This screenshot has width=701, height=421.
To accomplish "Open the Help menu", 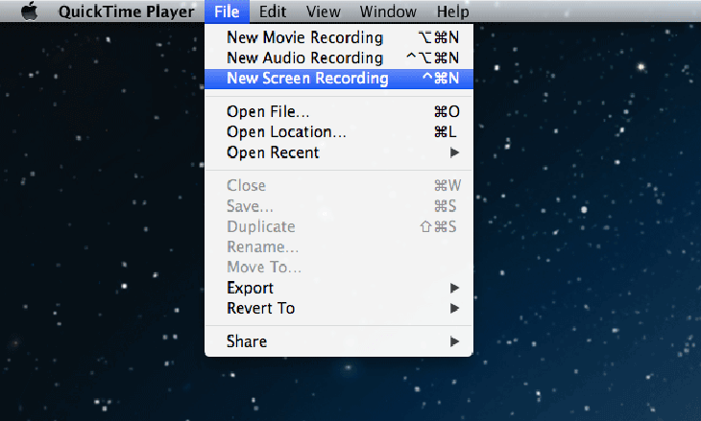I will click(x=452, y=12).
